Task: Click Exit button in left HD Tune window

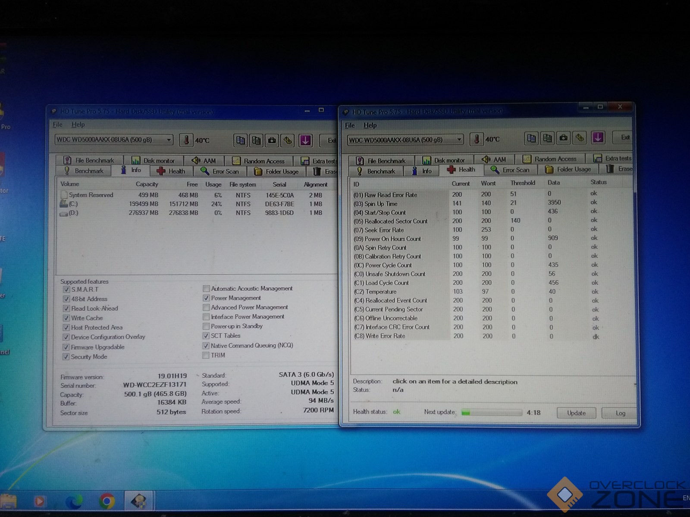Action: click(329, 140)
